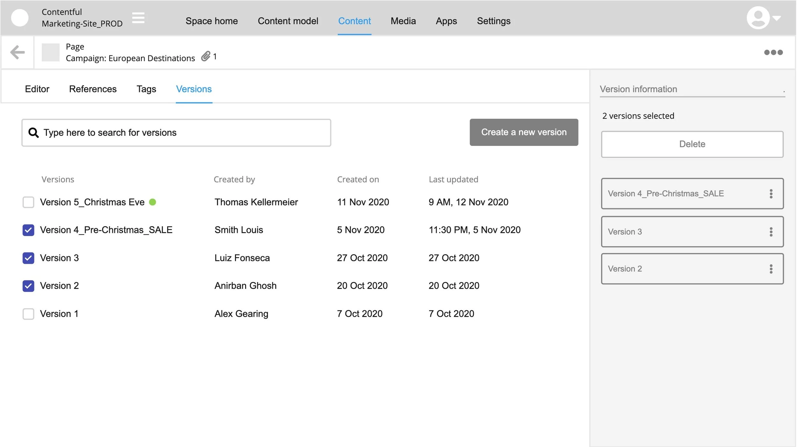
Task: Click green status dot on Version 5
Action: click(152, 202)
